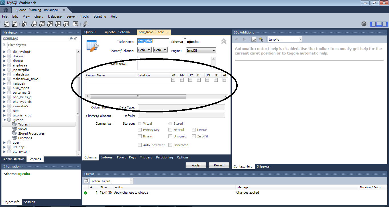The height and width of the screenshot is (207, 389).
Task: Click the Apply button
Action: (196, 165)
